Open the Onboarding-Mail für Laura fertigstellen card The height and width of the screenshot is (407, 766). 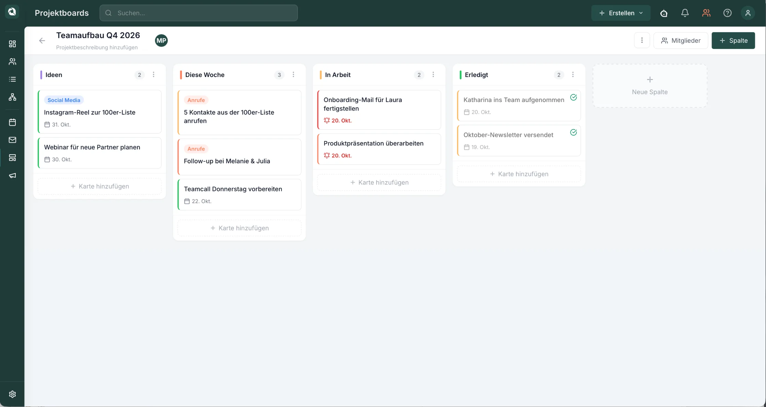[379, 110]
